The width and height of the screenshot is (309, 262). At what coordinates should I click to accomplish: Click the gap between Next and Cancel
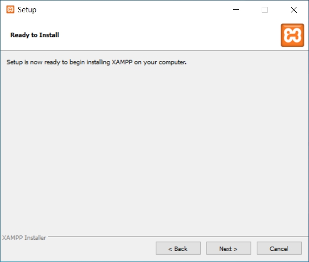pyautogui.click(x=254, y=248)
